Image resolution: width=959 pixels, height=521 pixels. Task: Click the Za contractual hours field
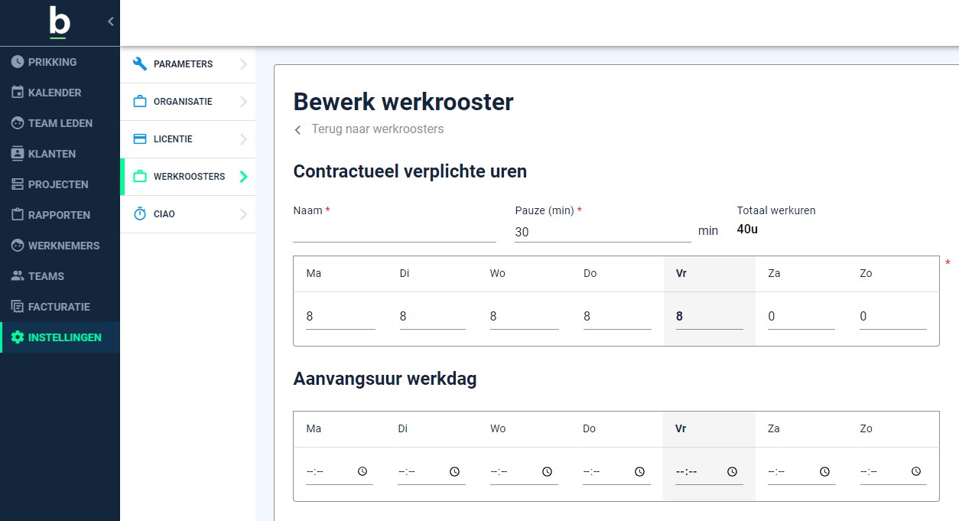pyautogui.click(x=801, y=317)
